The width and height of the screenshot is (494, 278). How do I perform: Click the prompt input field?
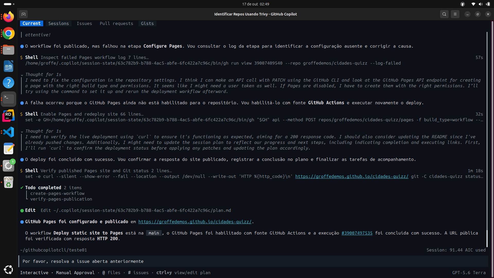(253, 261)
